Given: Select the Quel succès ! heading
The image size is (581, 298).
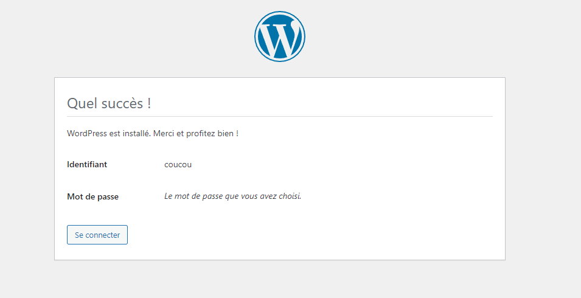Looking at the screenshot, I should pyautogui.click(x=109, y=103).
